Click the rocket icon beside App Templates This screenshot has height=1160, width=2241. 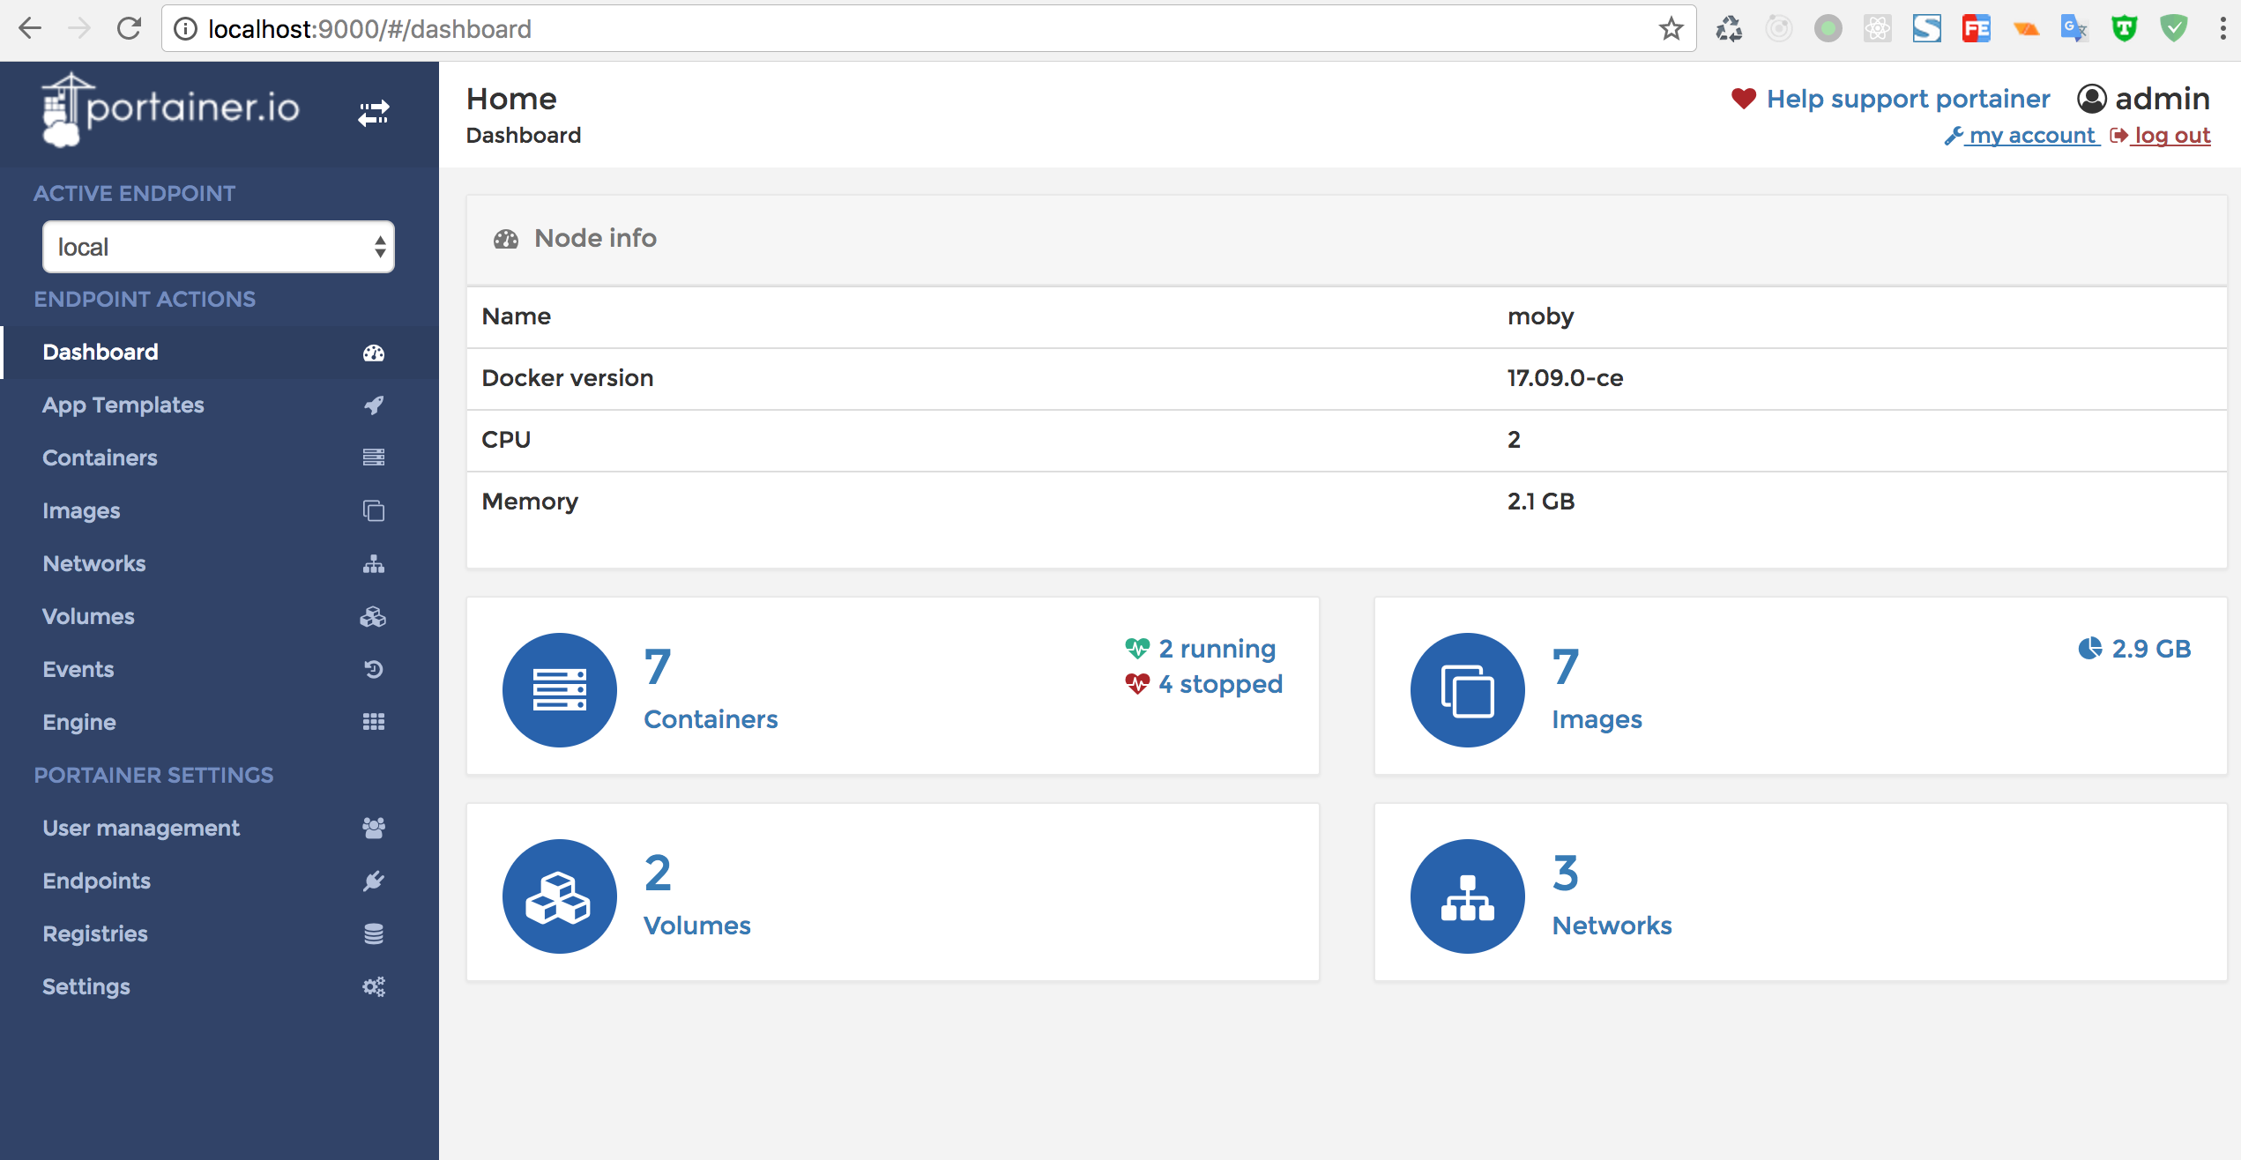(374, 405)
